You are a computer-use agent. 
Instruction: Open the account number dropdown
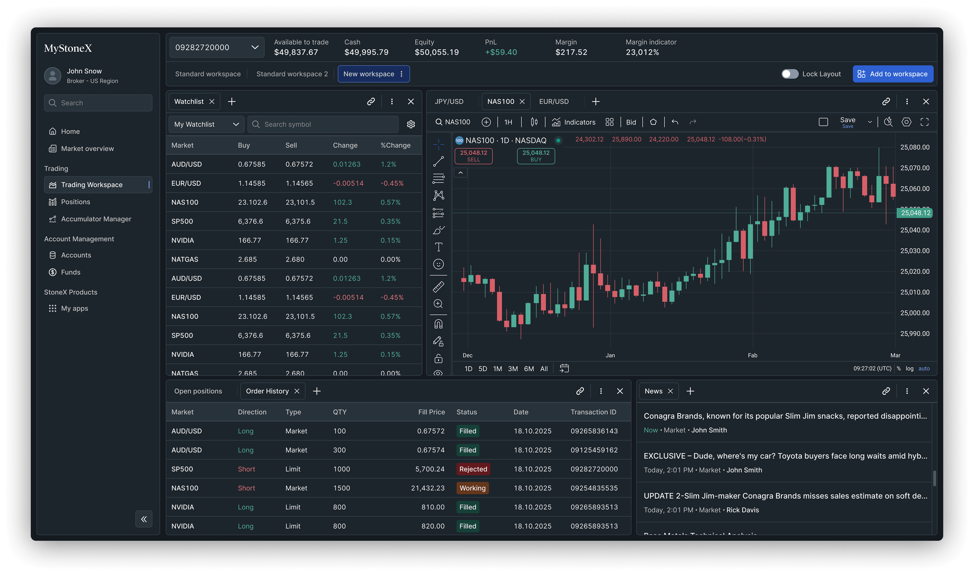pos(217,47)
